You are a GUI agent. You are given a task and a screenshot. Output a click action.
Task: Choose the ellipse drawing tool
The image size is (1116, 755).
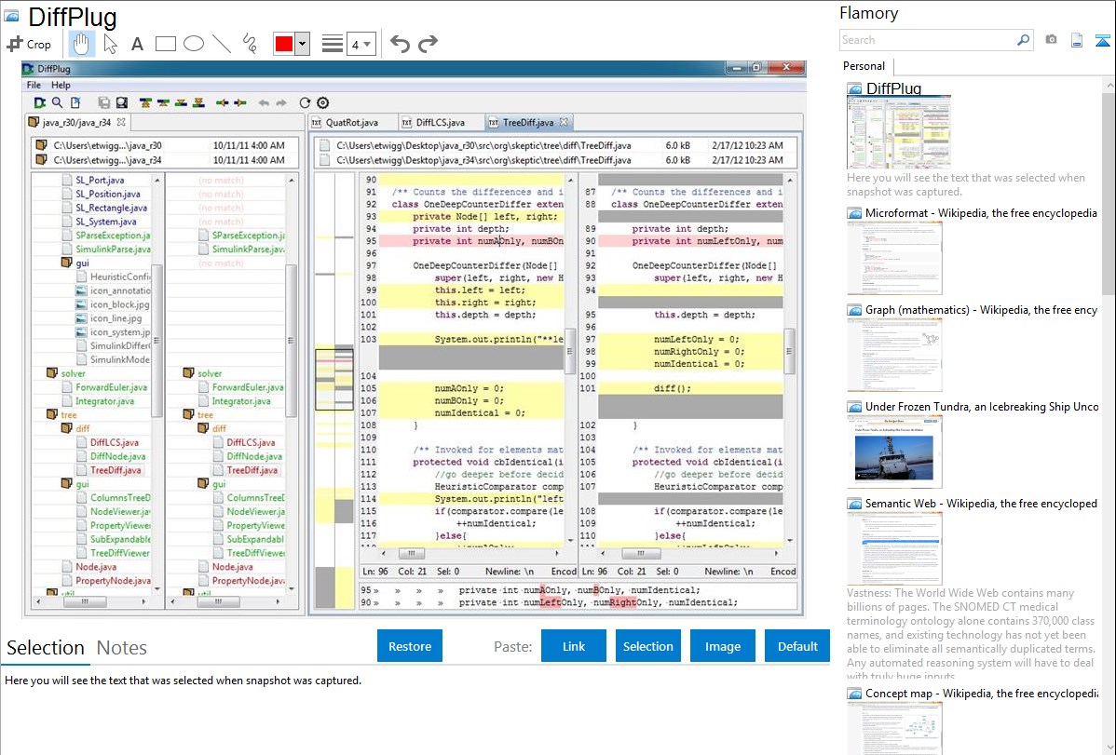[194, 44]
